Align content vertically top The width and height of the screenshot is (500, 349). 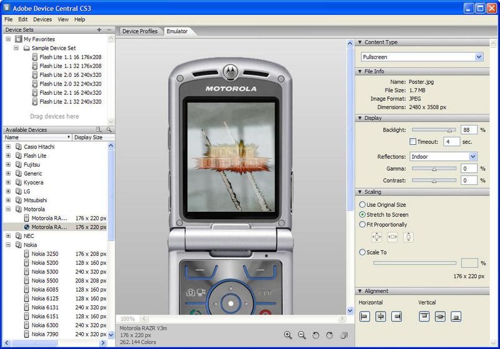(x=424, y=317)
